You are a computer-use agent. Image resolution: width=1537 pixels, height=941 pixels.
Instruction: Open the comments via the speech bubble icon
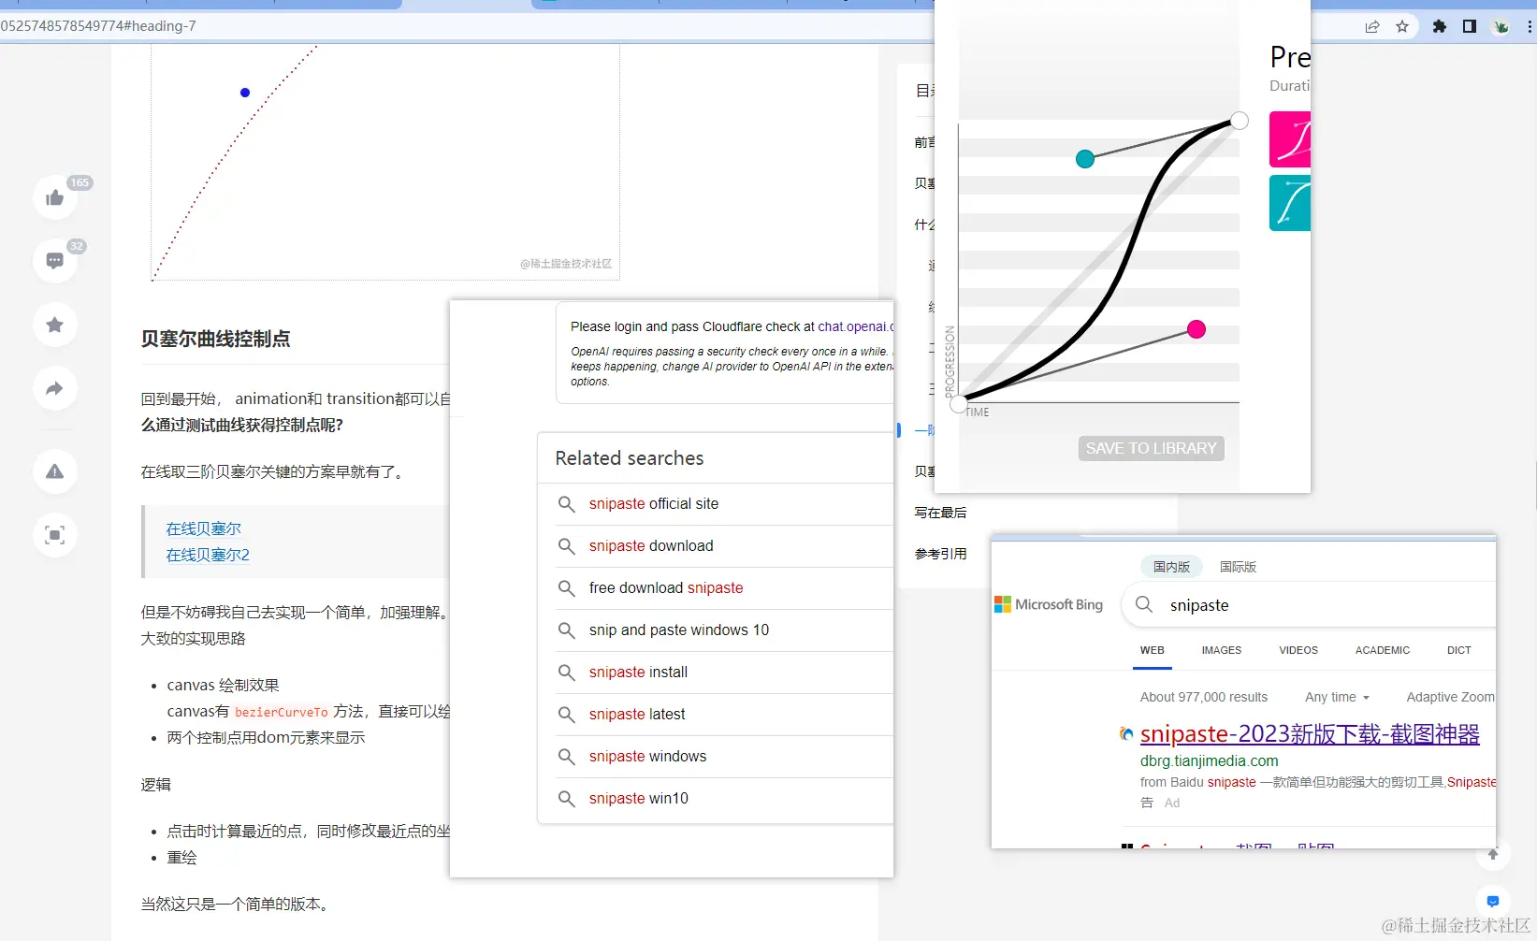tap(54, 260)
